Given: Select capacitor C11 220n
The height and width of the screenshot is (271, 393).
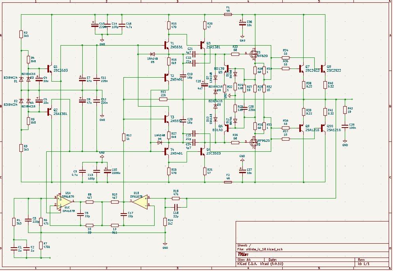Looking at the screenshot, I should [97, 79].
